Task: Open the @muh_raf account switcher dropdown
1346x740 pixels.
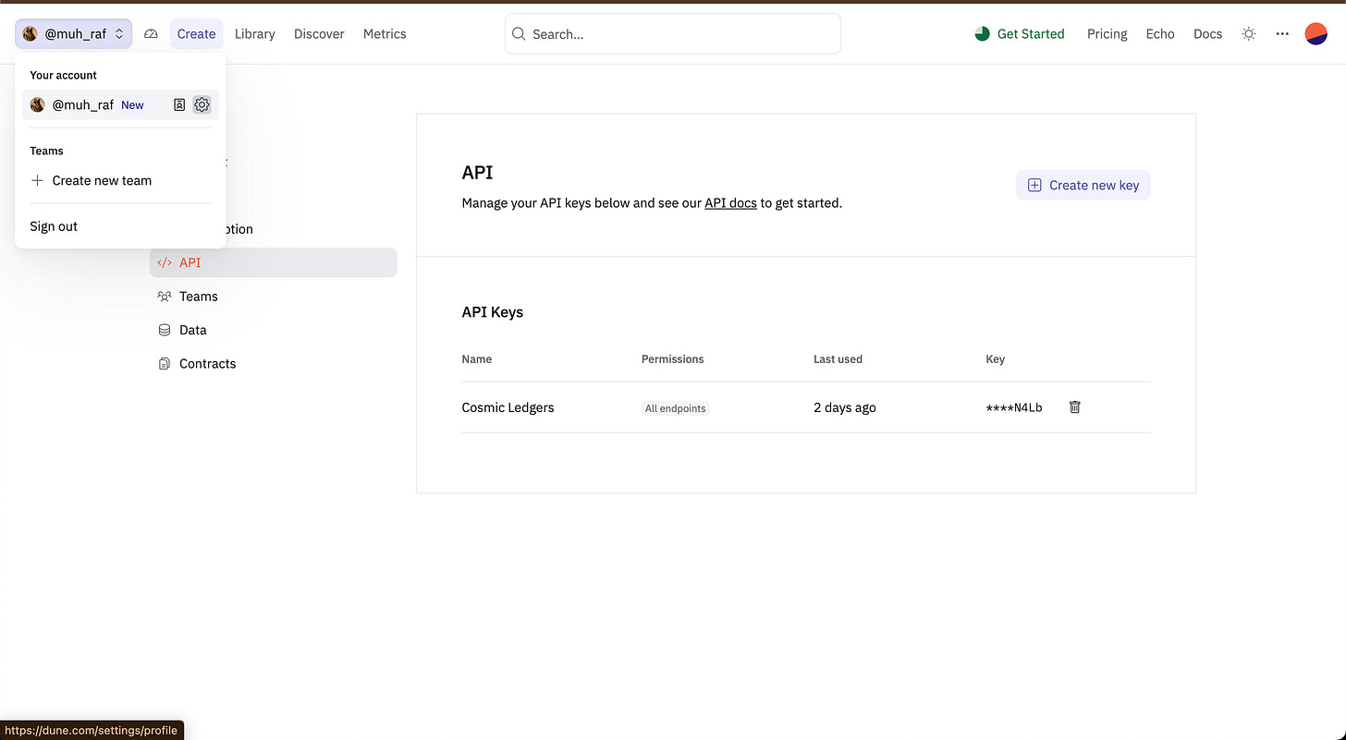Action: (74, 34)
